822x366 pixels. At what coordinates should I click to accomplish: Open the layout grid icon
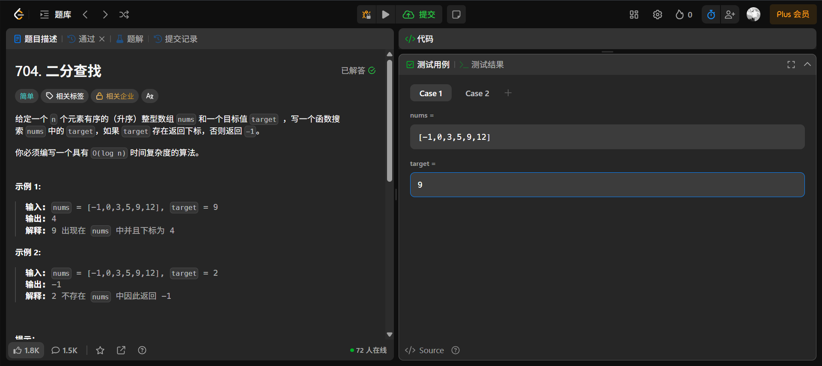[634, 15]
